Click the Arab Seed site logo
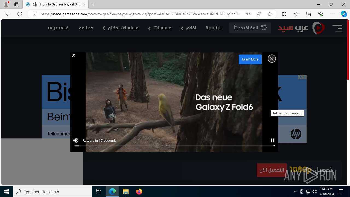Screen dimensions: 350x197 (x=302, y=28)
